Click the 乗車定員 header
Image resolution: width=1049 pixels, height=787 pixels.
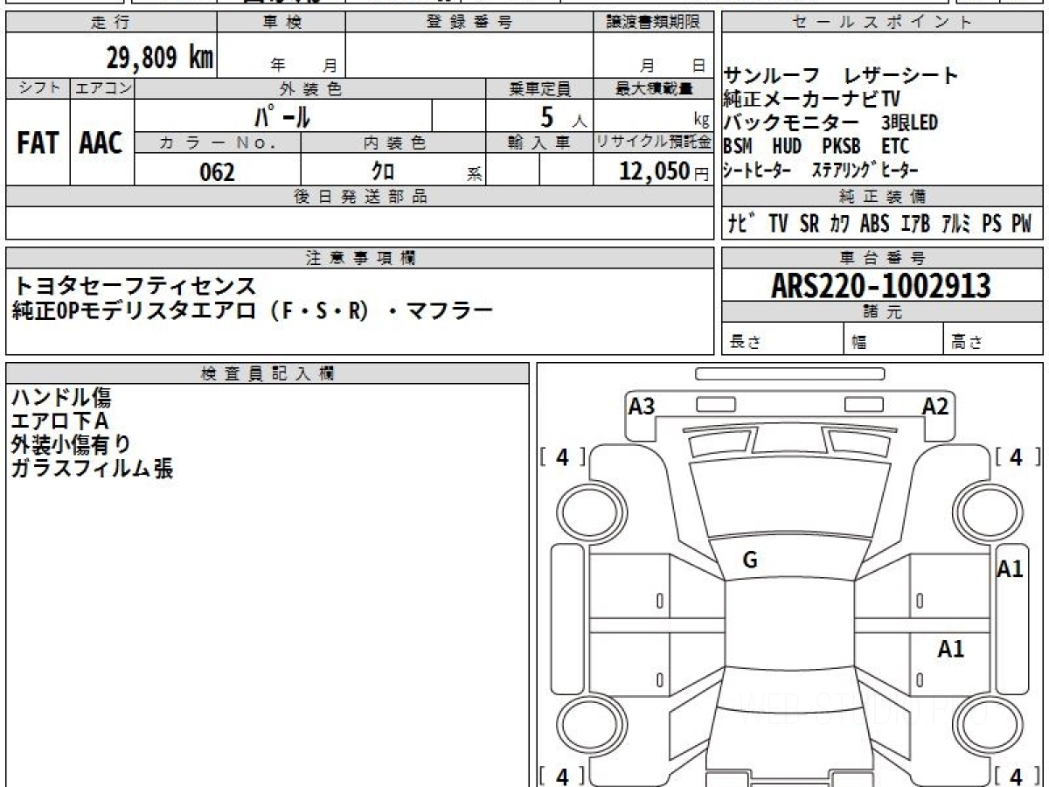tap(539, 88)
